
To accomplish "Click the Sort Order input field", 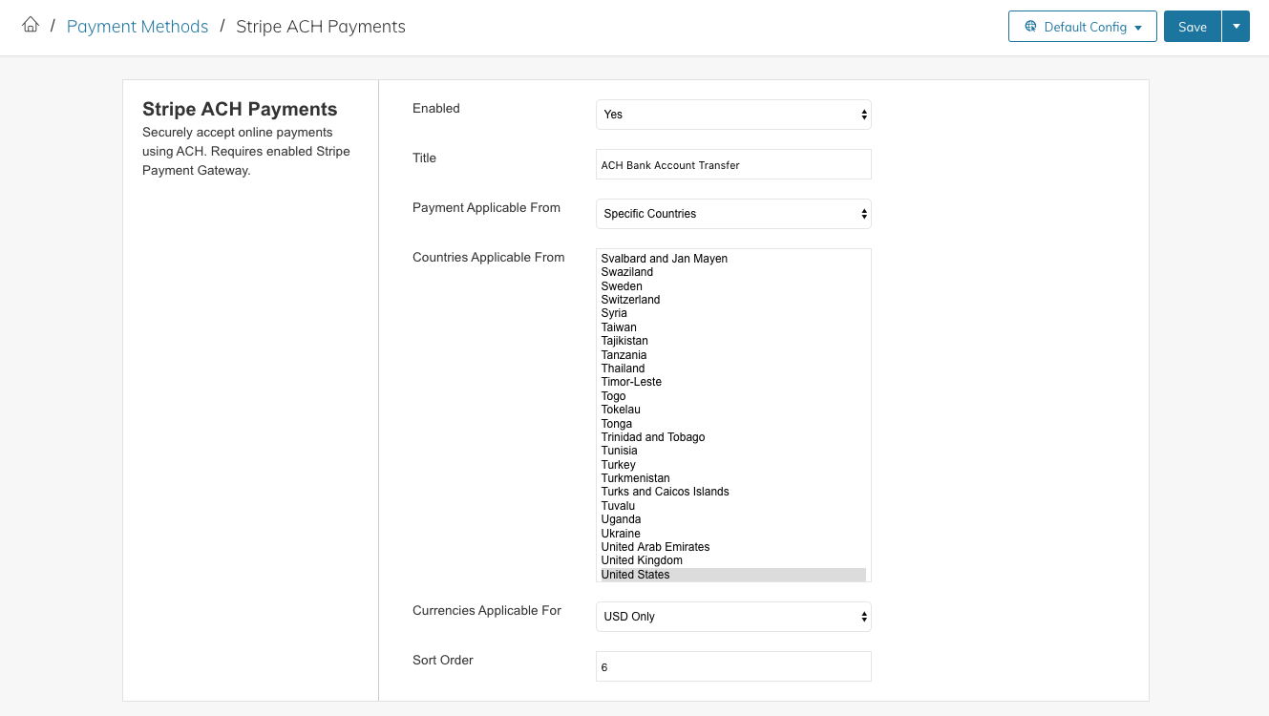I will 733,666.
